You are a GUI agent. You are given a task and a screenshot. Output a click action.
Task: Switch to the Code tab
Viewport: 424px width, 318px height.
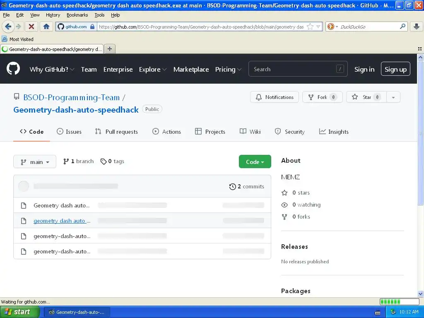[x=31, y=132]
